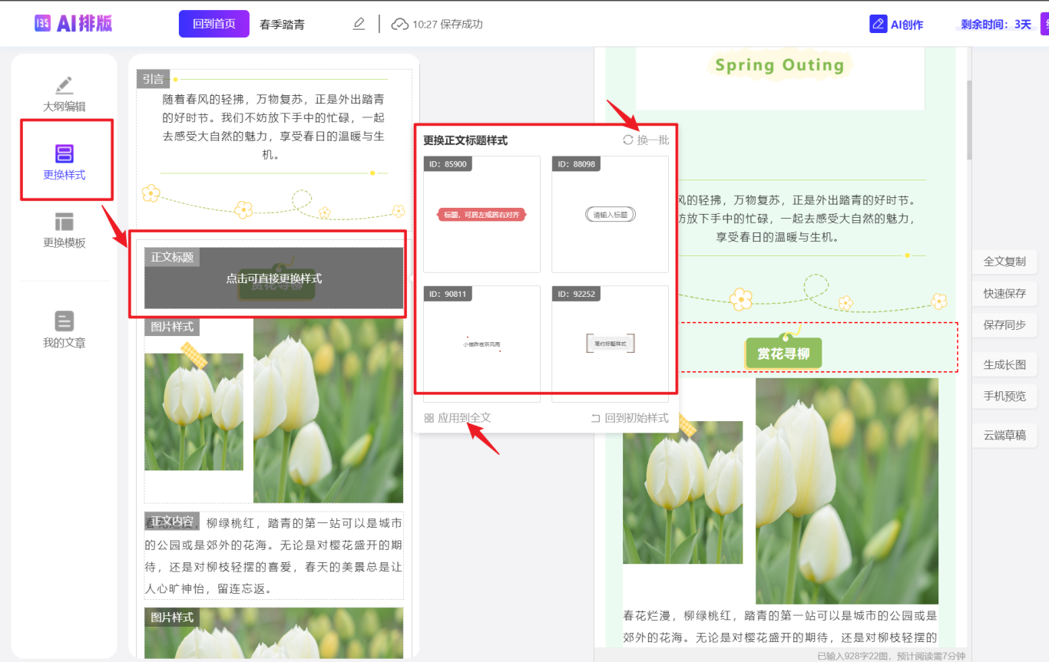The image size is (1049, 662).
Task: Click 回到初始样式 to reset style
Action: point(629,418)
